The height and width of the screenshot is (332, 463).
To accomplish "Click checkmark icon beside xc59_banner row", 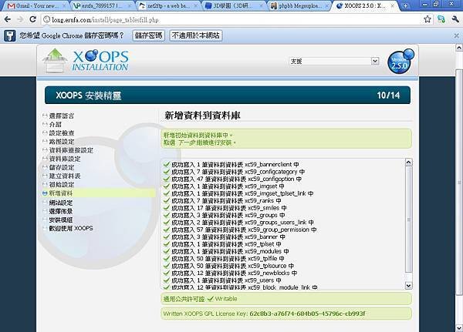I will pyautogui.click(x=166, y=236).
